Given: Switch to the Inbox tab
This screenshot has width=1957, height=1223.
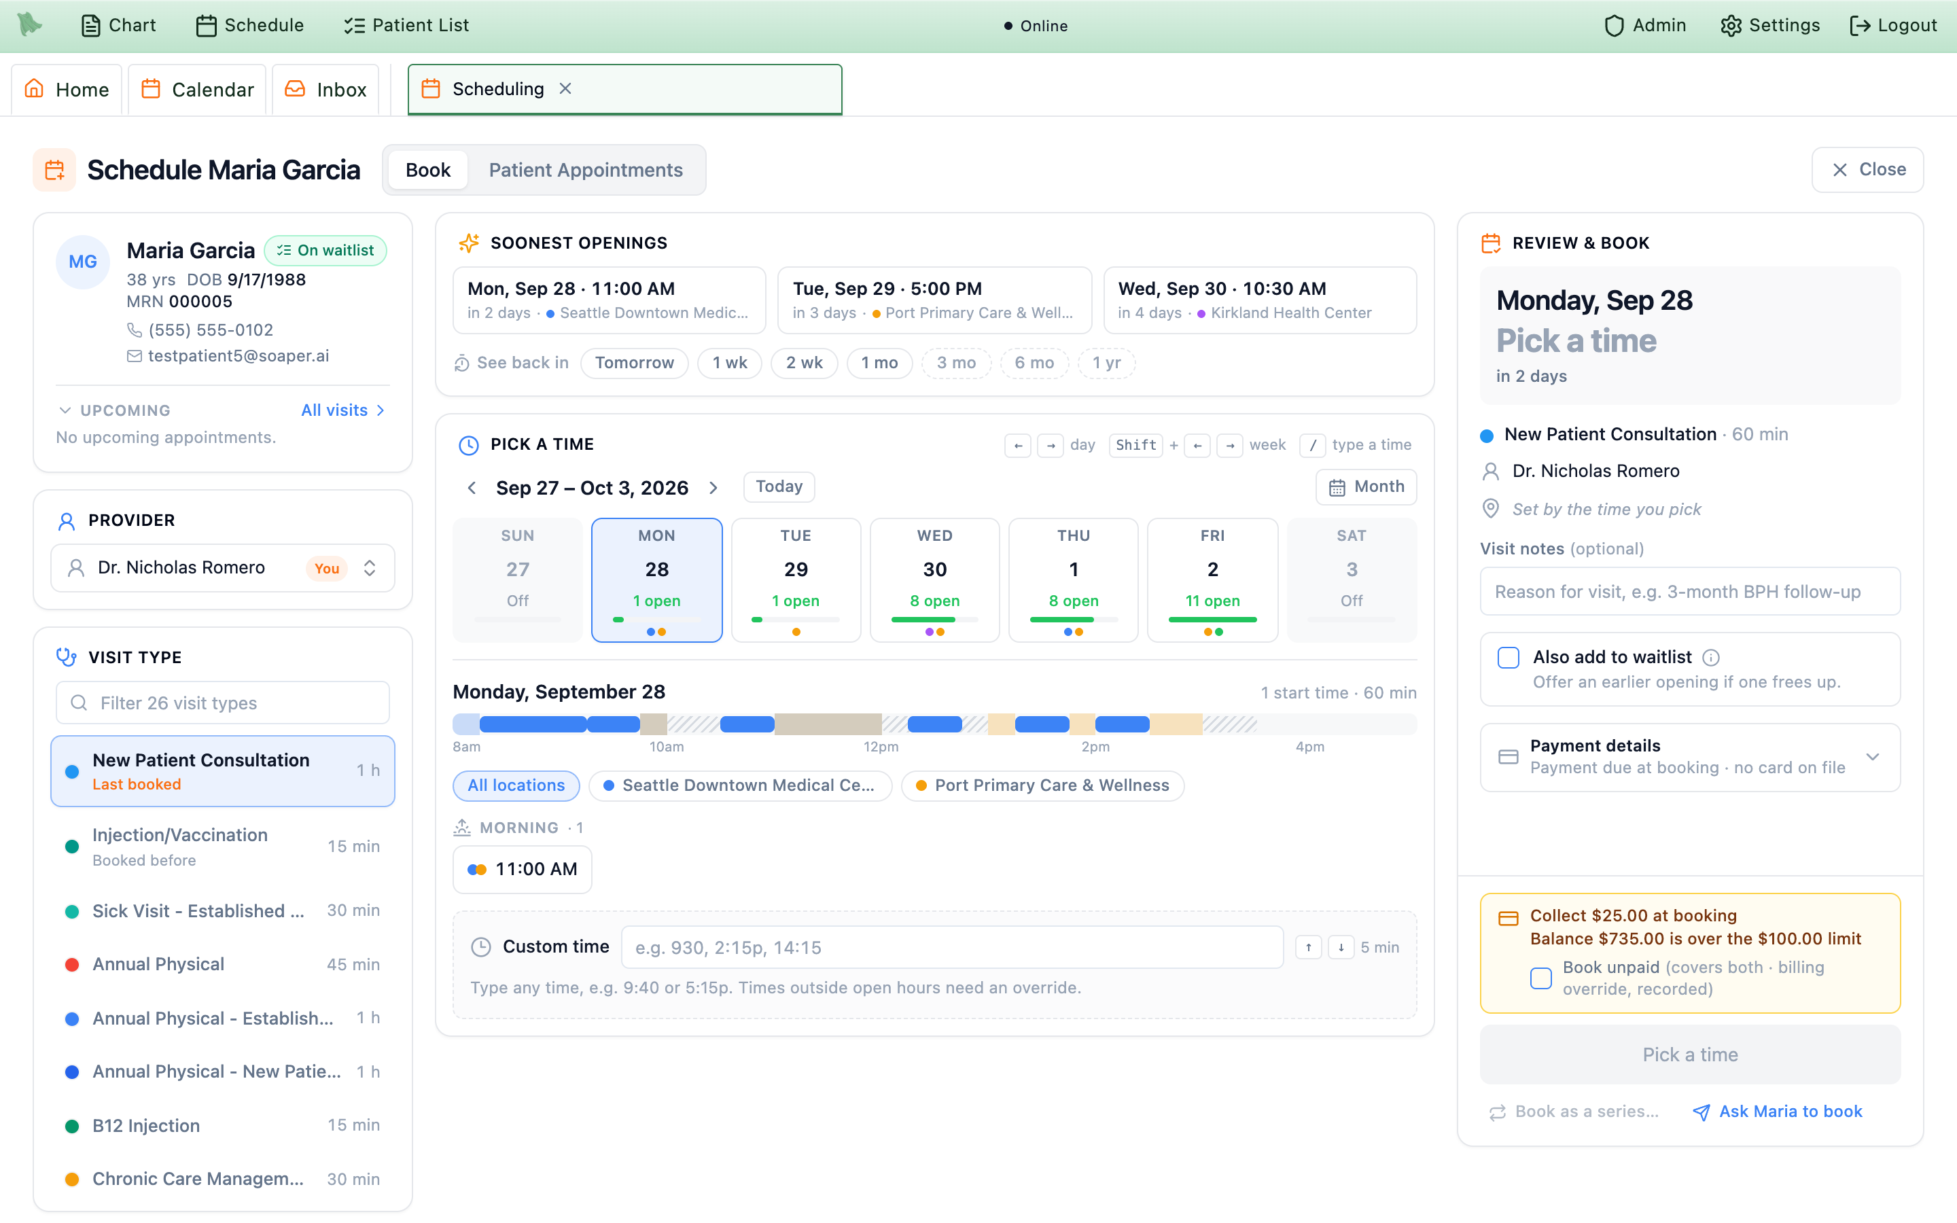Looking at the screenshot, I should 326,89.
